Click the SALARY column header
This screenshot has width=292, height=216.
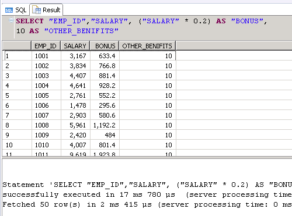[x=75, y=46]
